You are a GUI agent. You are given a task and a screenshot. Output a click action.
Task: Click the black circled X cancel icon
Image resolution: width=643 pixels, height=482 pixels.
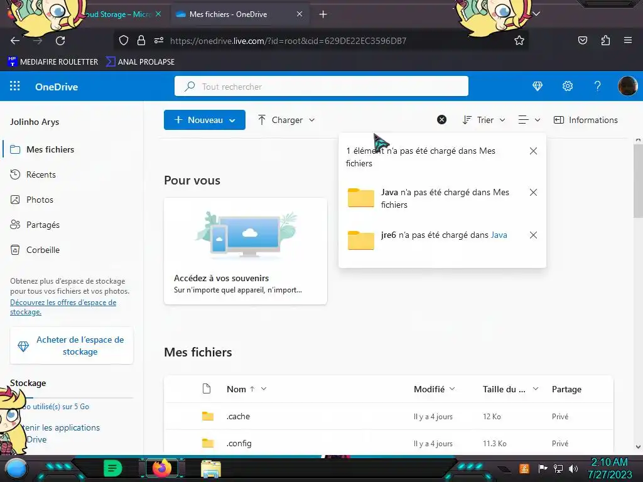[441, 120]
